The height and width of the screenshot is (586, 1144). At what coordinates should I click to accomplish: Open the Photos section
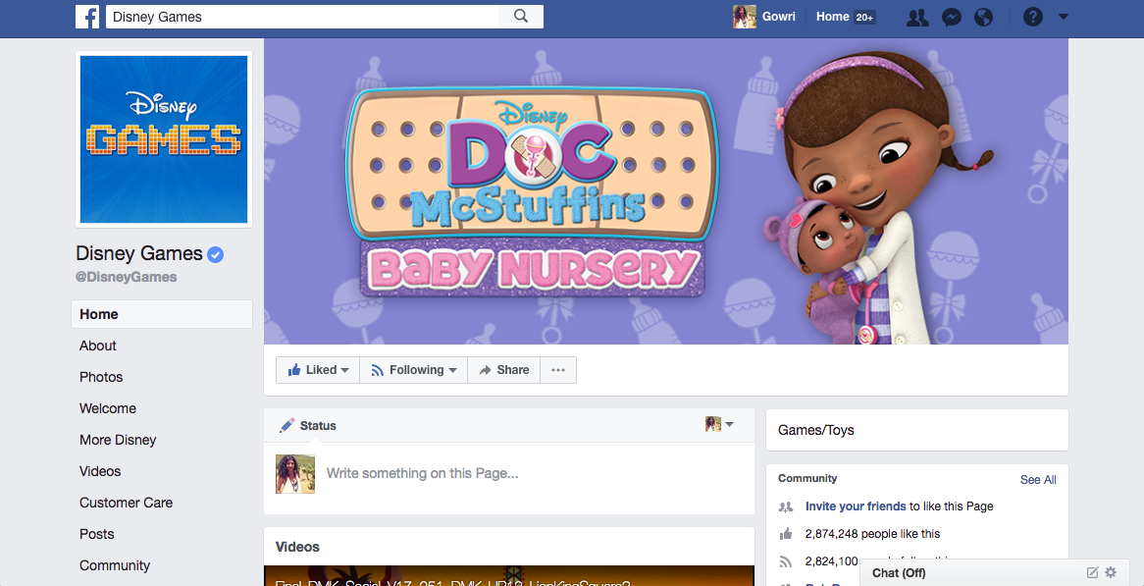(101, 377)
